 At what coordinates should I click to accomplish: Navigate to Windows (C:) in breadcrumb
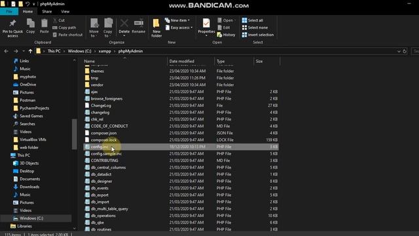[x=79, y=51]
